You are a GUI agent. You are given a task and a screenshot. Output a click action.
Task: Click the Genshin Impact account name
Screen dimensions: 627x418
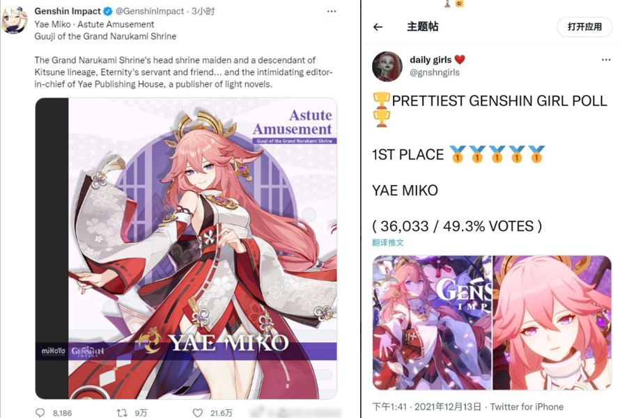tap(67, 11)
